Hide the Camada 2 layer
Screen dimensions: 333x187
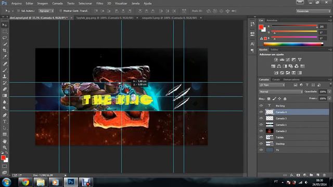pyautogui.click(x=261, y=131)
